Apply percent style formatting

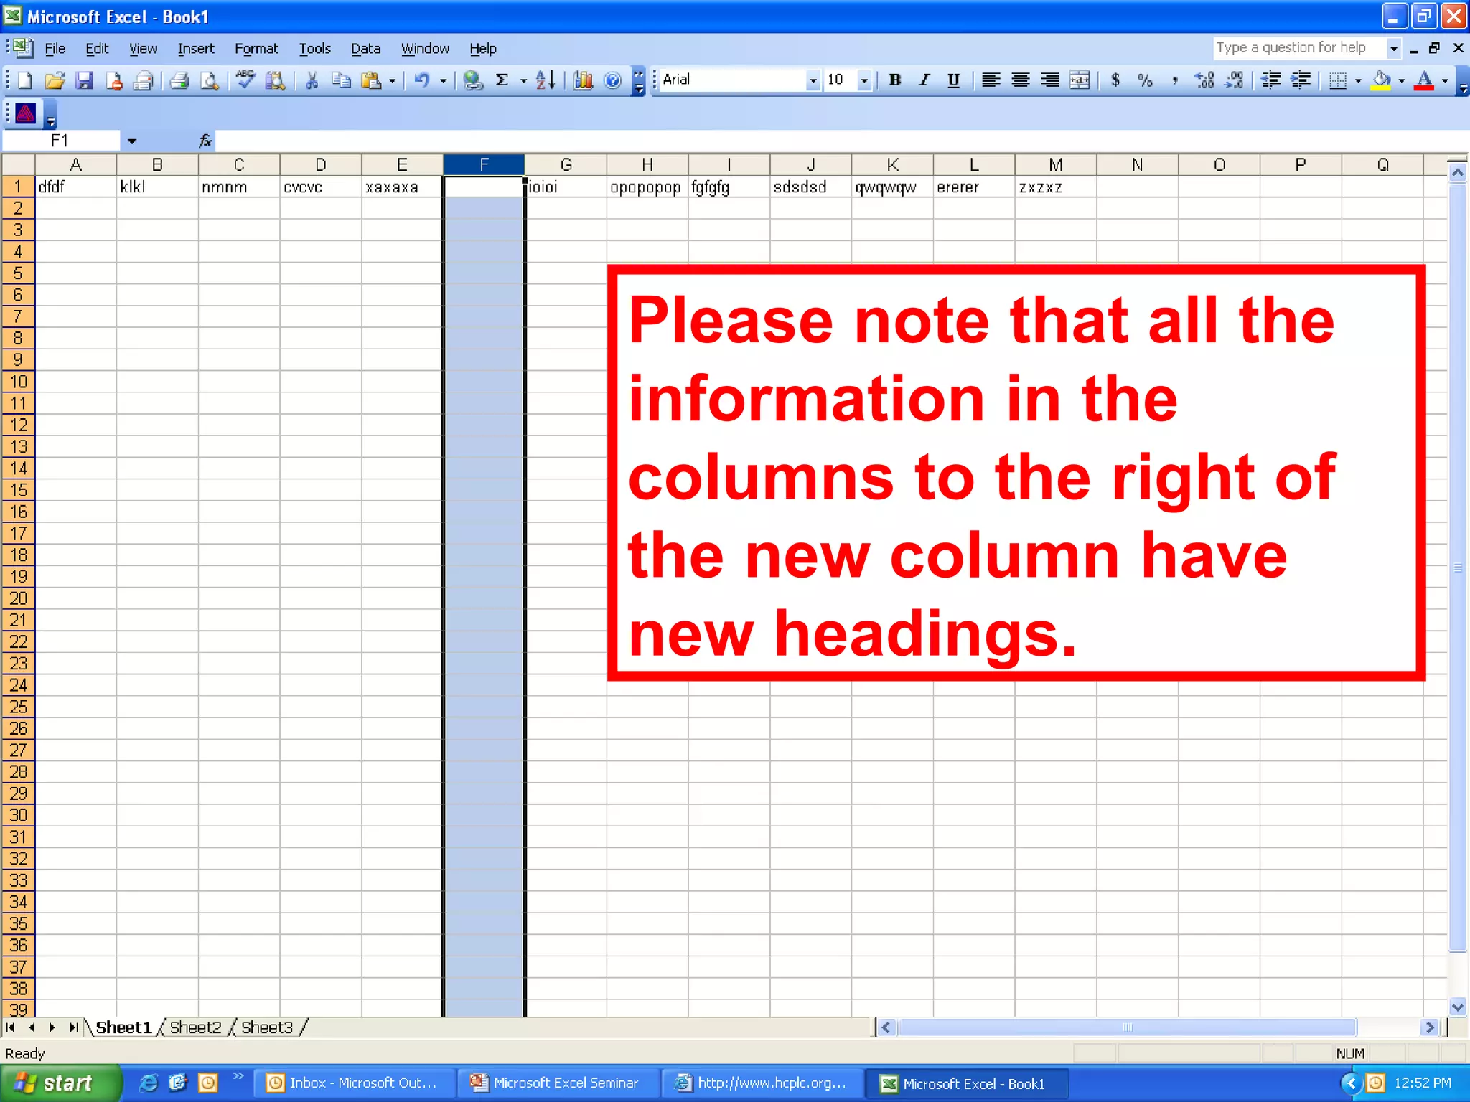pyautogui.click(x=1145, y=80)
